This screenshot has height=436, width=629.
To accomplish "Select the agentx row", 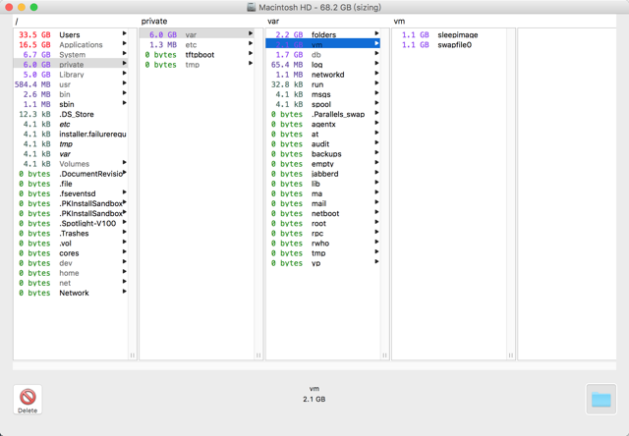I will click(323, 124).
